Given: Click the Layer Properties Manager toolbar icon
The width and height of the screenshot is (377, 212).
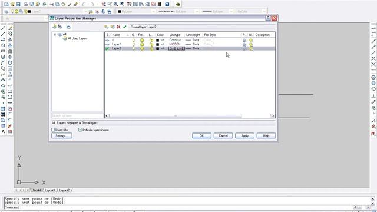Looking at the screenshot, I should click(6, 11).
